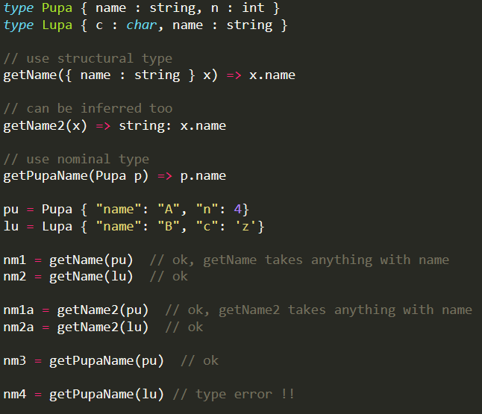
Task: Click the number 4 in the Pupa literal
Action: click(237, 210)
